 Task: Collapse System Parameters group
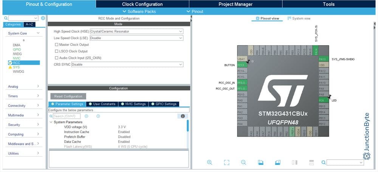coord(51,122)
